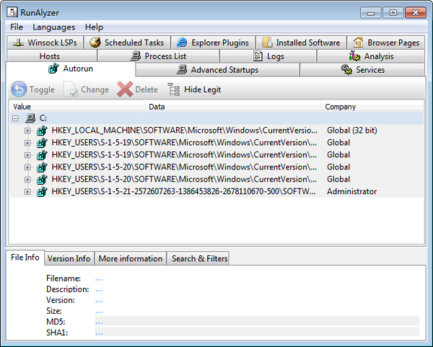Image resolution: width=433 pixels, height=347 pixels.
Task: Switch to the Hosts tab
Action: click(52, 56)
